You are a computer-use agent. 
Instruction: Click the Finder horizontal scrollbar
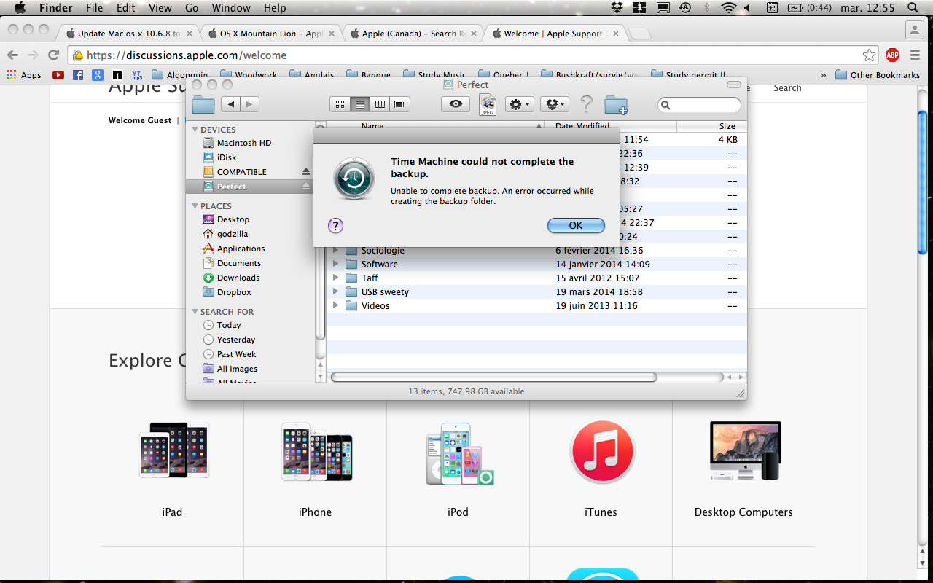pos(493,377)
